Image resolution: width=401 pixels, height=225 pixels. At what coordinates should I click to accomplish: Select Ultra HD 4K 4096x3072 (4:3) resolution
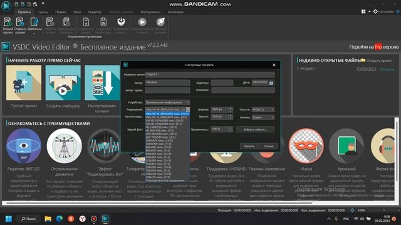pyautogui.click(x=167, y=117)
